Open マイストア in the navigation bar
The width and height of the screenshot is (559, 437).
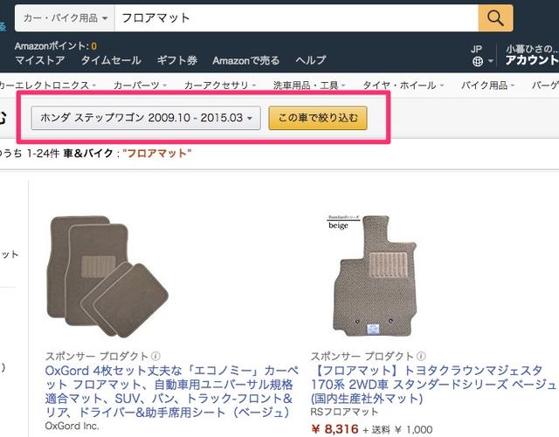click(40, 60)
